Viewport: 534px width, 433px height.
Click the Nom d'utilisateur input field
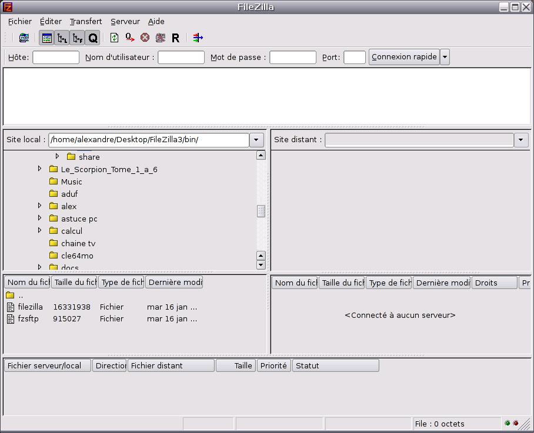tap(181, 57)
